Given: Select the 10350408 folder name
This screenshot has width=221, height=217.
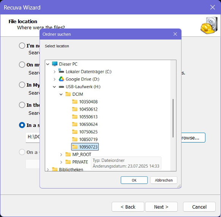Looking at the screenshot, I should [88, 101].
